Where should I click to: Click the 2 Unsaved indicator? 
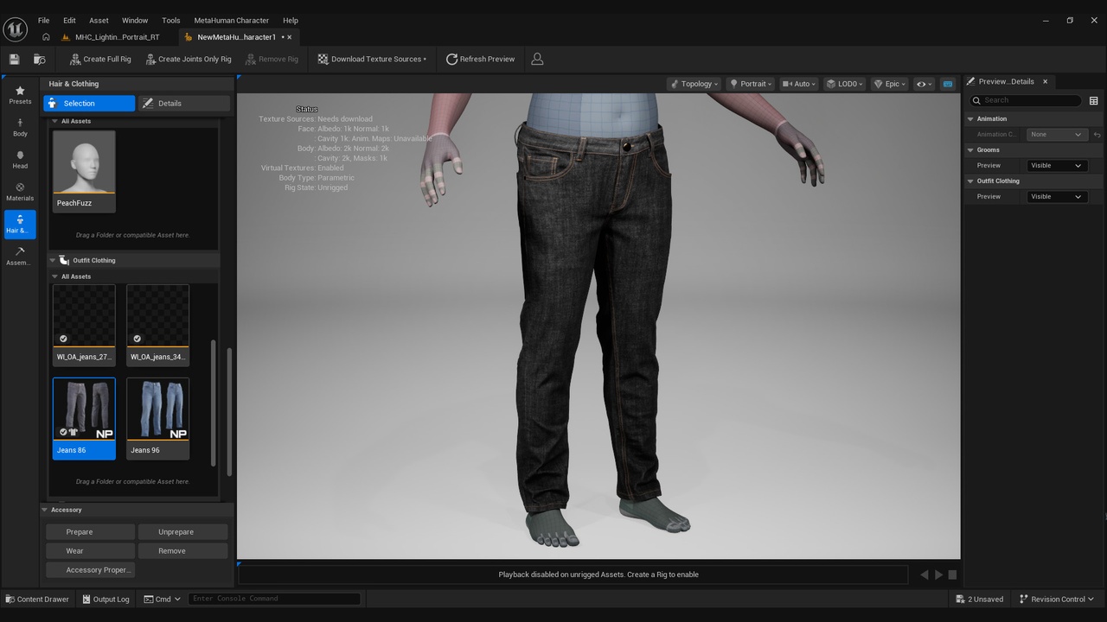point(980,599)
